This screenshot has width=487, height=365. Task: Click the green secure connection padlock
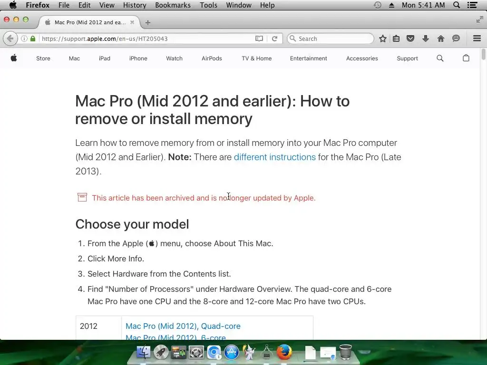click(33, 39)
